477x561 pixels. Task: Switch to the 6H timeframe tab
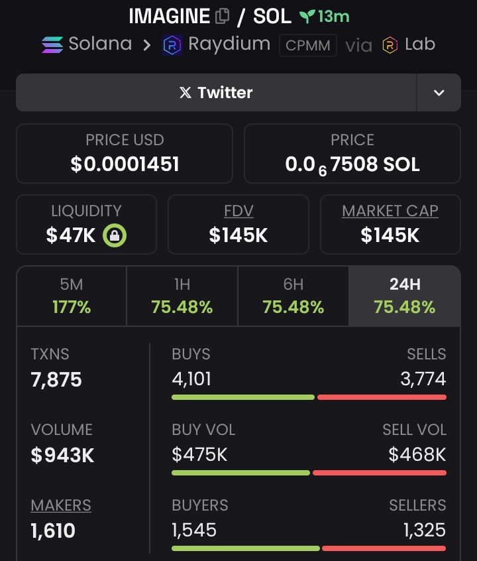click(293, 296)
